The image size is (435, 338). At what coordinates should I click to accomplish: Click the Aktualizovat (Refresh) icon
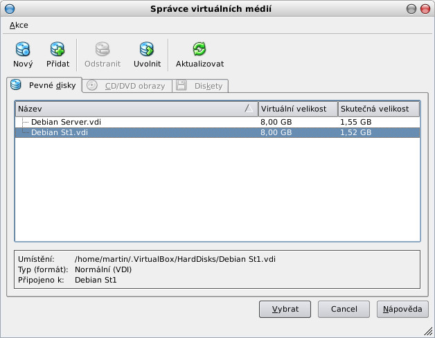point(199,49)
